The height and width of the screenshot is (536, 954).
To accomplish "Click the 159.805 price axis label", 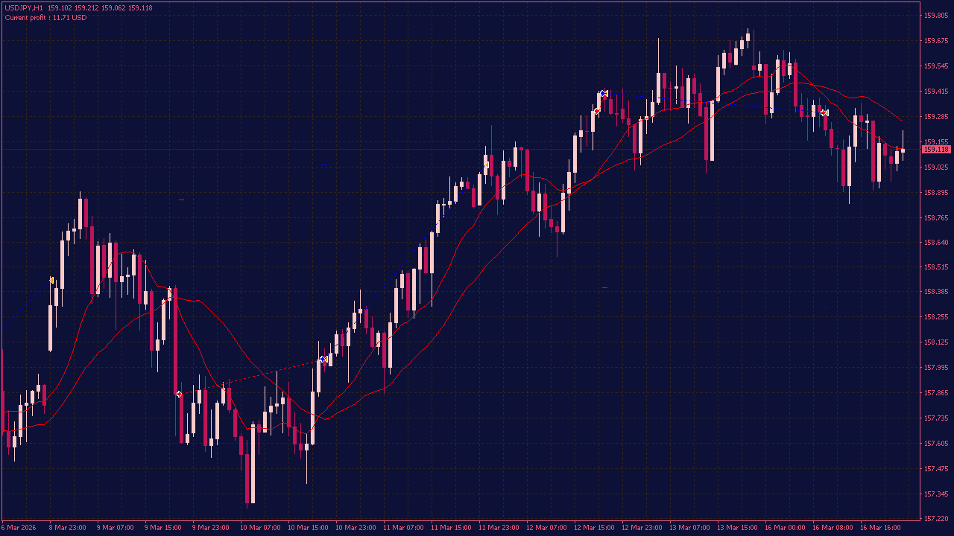I will [x=936, y=16].
